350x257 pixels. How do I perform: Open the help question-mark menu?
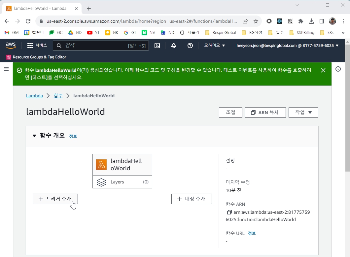click(x=190, y=46)
